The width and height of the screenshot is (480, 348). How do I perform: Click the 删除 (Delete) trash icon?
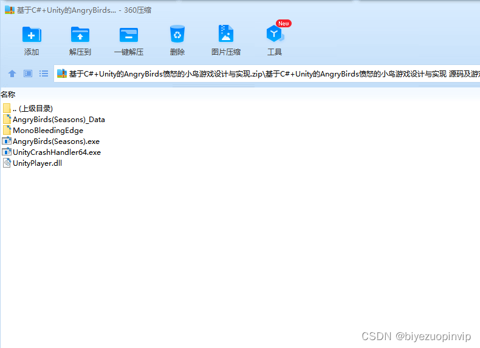(x=177, y=33)
